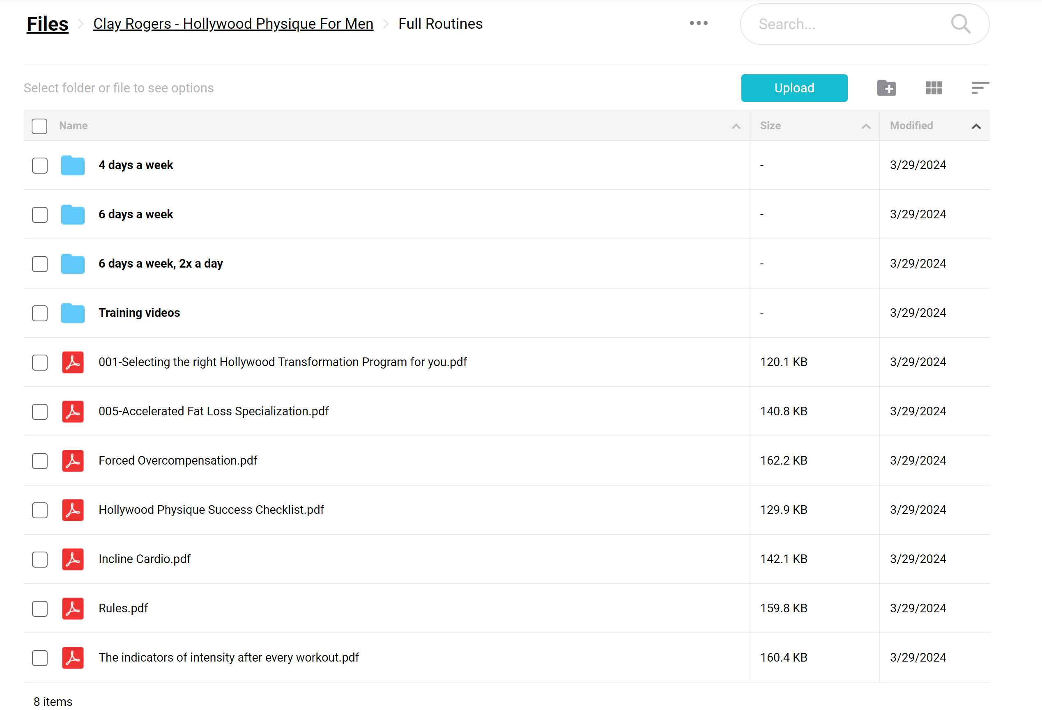The width and height of the screenshot is (1042, 710).
Task: Click size value 160.4 KB
Action: (x=784, y=657)
